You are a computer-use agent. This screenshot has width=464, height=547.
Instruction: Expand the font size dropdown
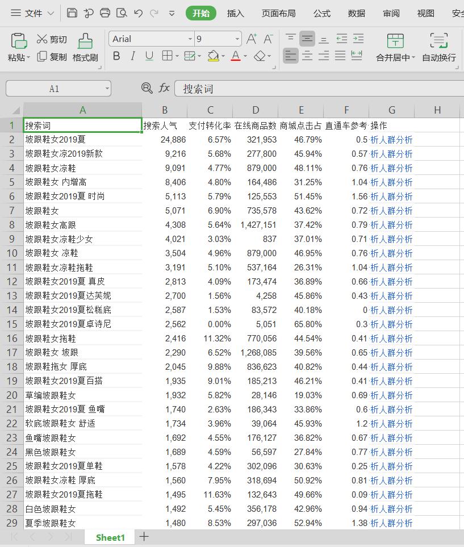click(237, 39)
